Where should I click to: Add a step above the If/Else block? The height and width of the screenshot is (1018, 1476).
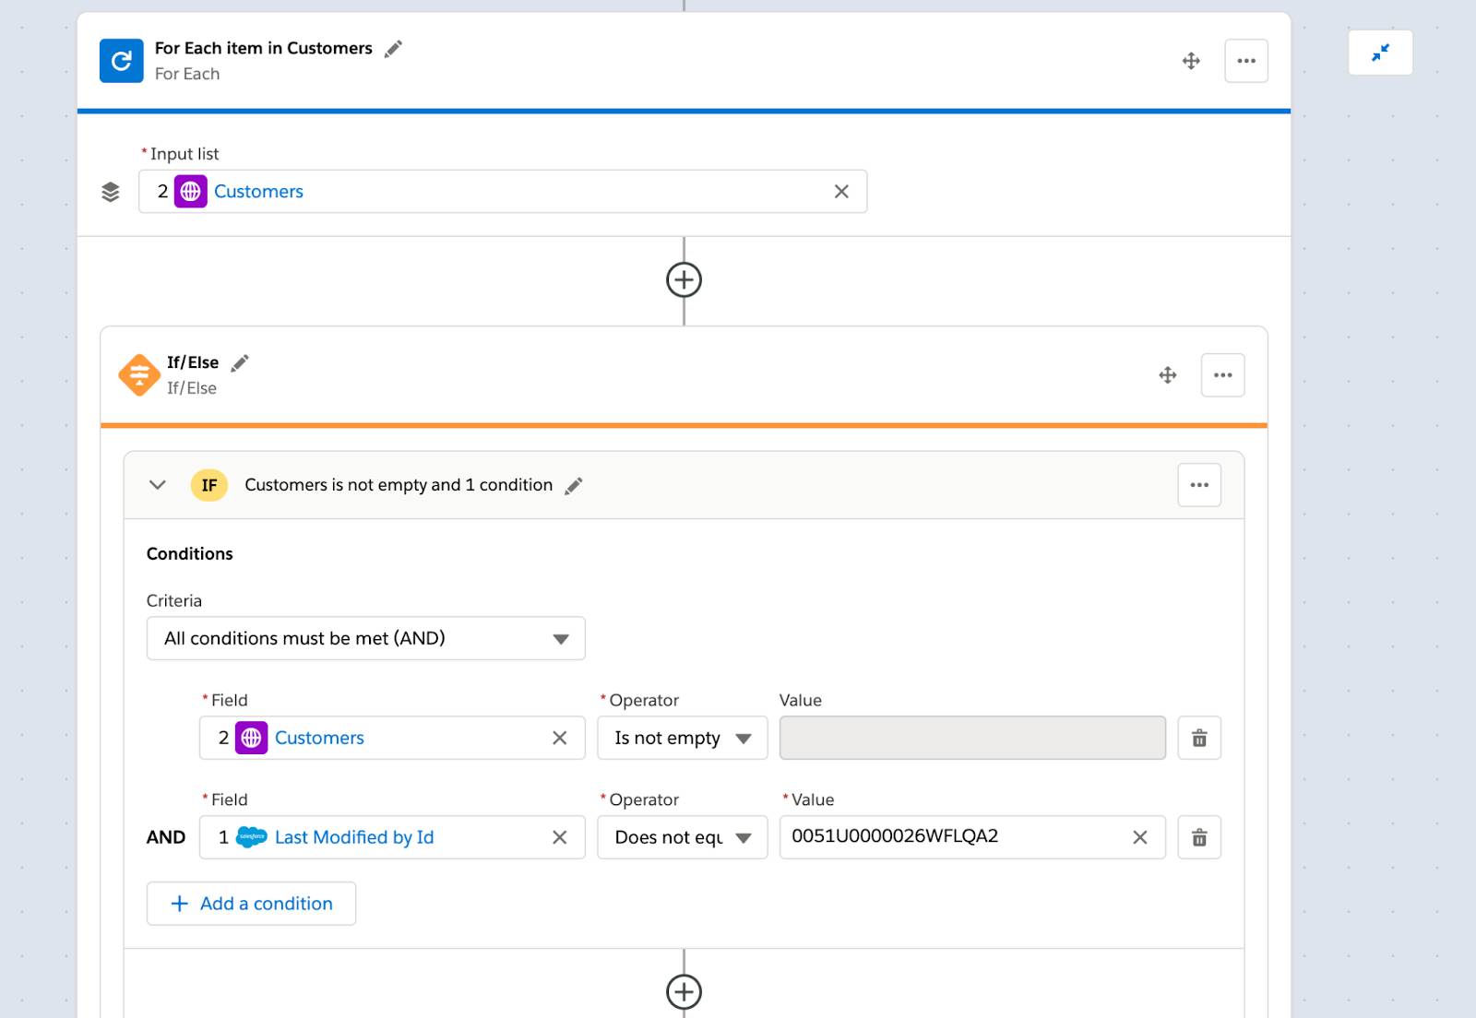tap(684, 279)
